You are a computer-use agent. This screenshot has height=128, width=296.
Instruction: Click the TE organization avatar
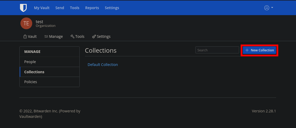pos(26,23)
